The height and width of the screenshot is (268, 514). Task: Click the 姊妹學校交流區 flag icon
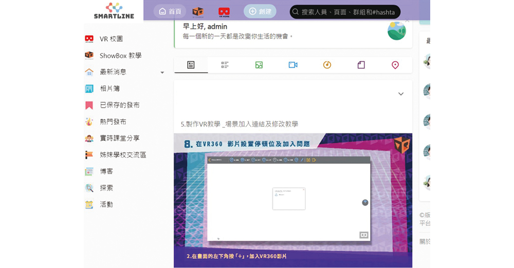89,155
